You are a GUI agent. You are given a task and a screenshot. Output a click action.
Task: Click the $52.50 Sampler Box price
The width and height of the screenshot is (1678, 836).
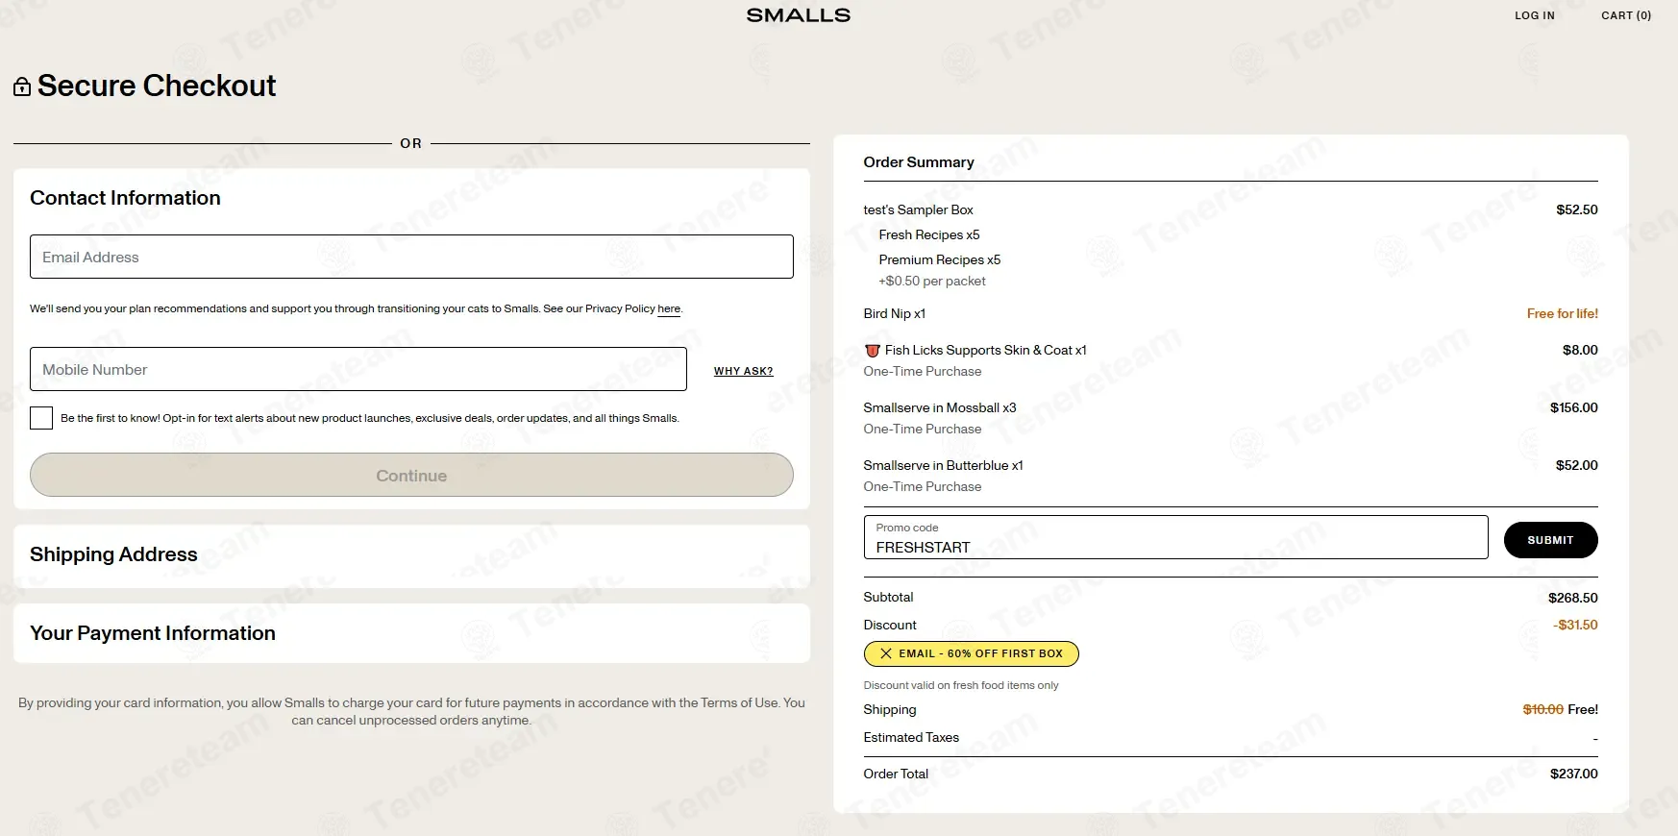[1577, 209]
